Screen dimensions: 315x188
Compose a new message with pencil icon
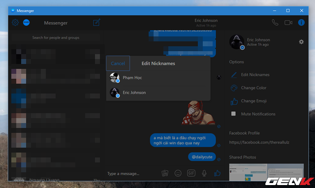pyautogui.click(x=96, y=23)
